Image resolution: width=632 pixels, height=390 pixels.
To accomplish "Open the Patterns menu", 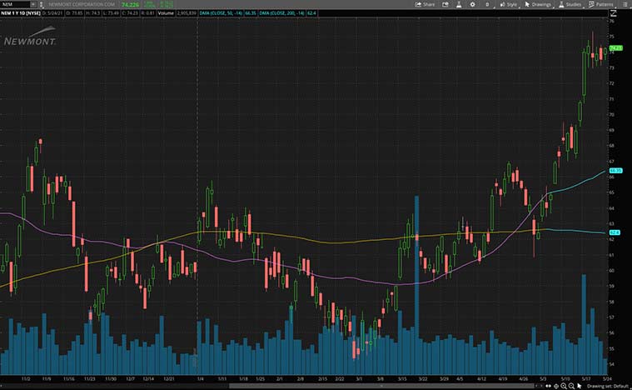I will click(601, 4).
